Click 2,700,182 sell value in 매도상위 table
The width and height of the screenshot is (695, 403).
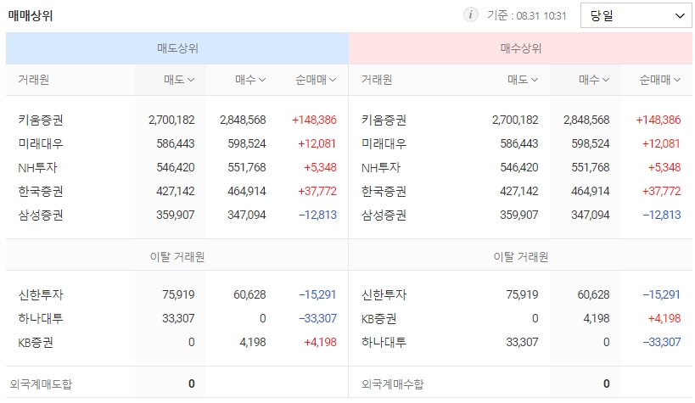pos(171,120)
